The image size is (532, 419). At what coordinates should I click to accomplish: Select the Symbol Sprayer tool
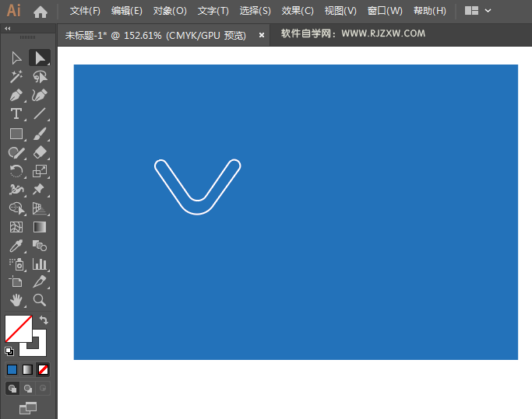point(17,264)
